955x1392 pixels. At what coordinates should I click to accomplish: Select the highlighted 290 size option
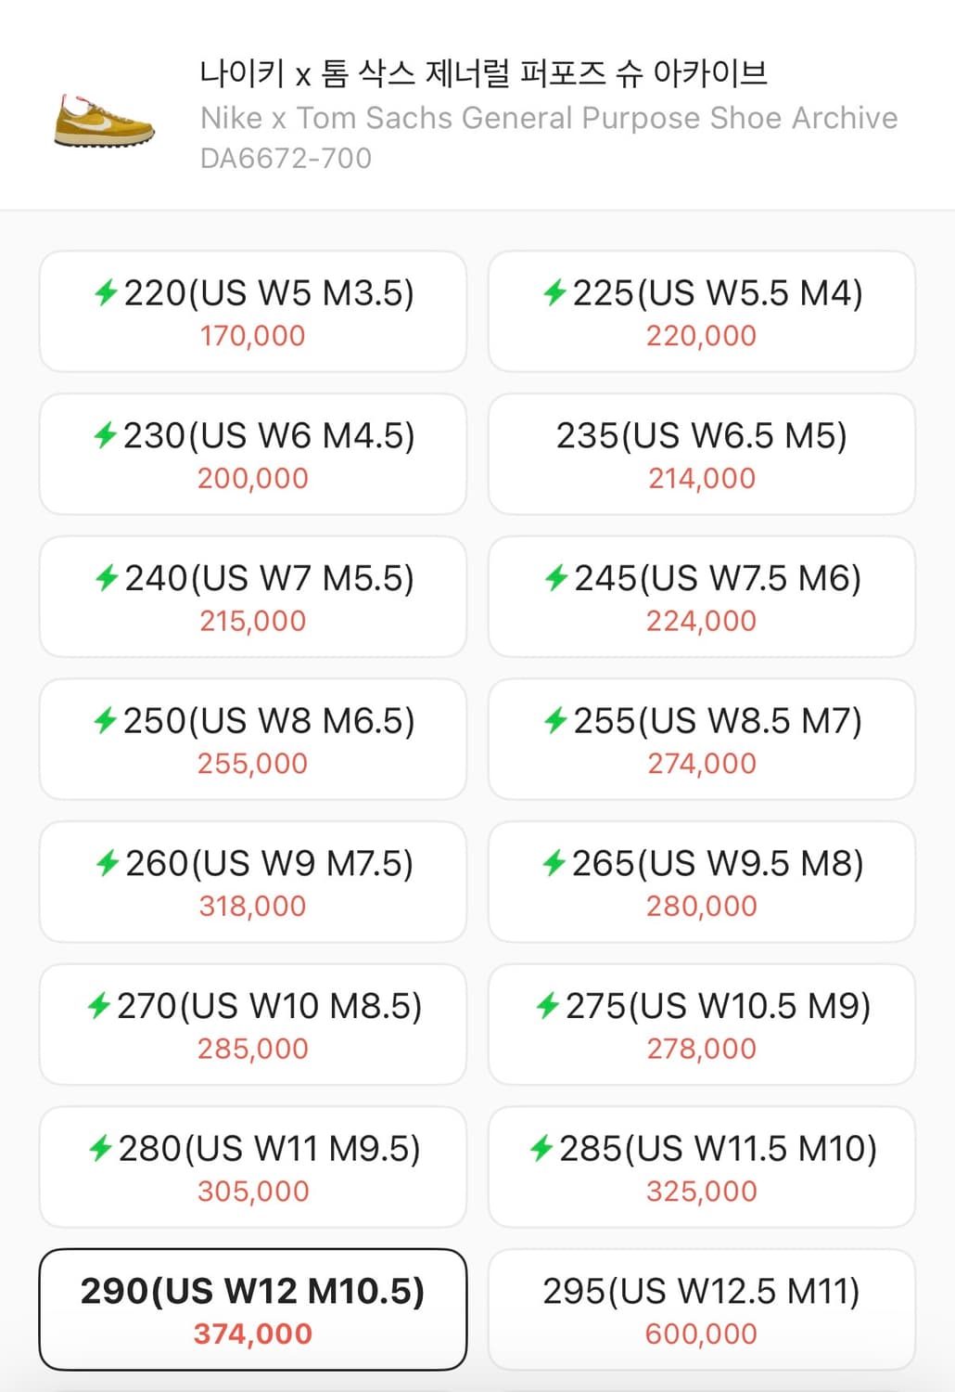coord(252,1308)
